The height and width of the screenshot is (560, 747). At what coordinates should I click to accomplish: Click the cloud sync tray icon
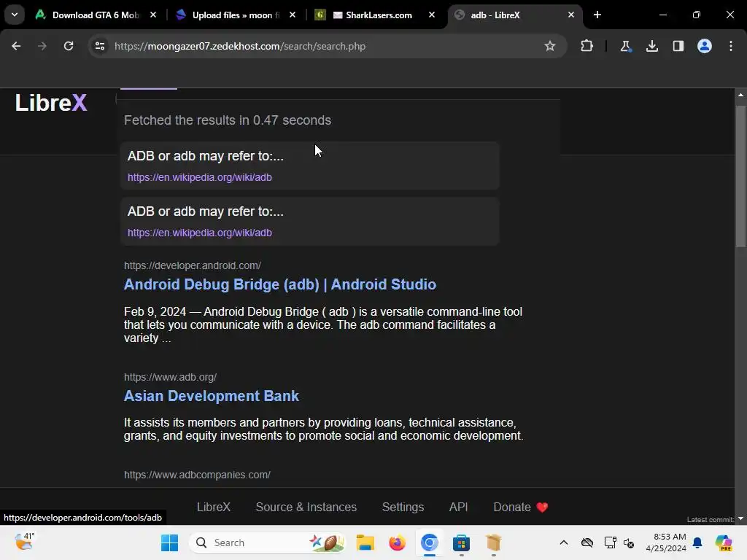(587, 542)
